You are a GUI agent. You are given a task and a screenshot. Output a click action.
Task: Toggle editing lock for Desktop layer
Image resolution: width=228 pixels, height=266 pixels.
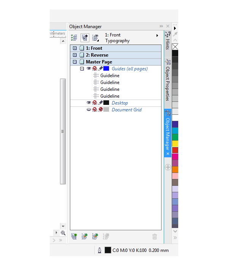pyautogui.click(x=101, y=103)
